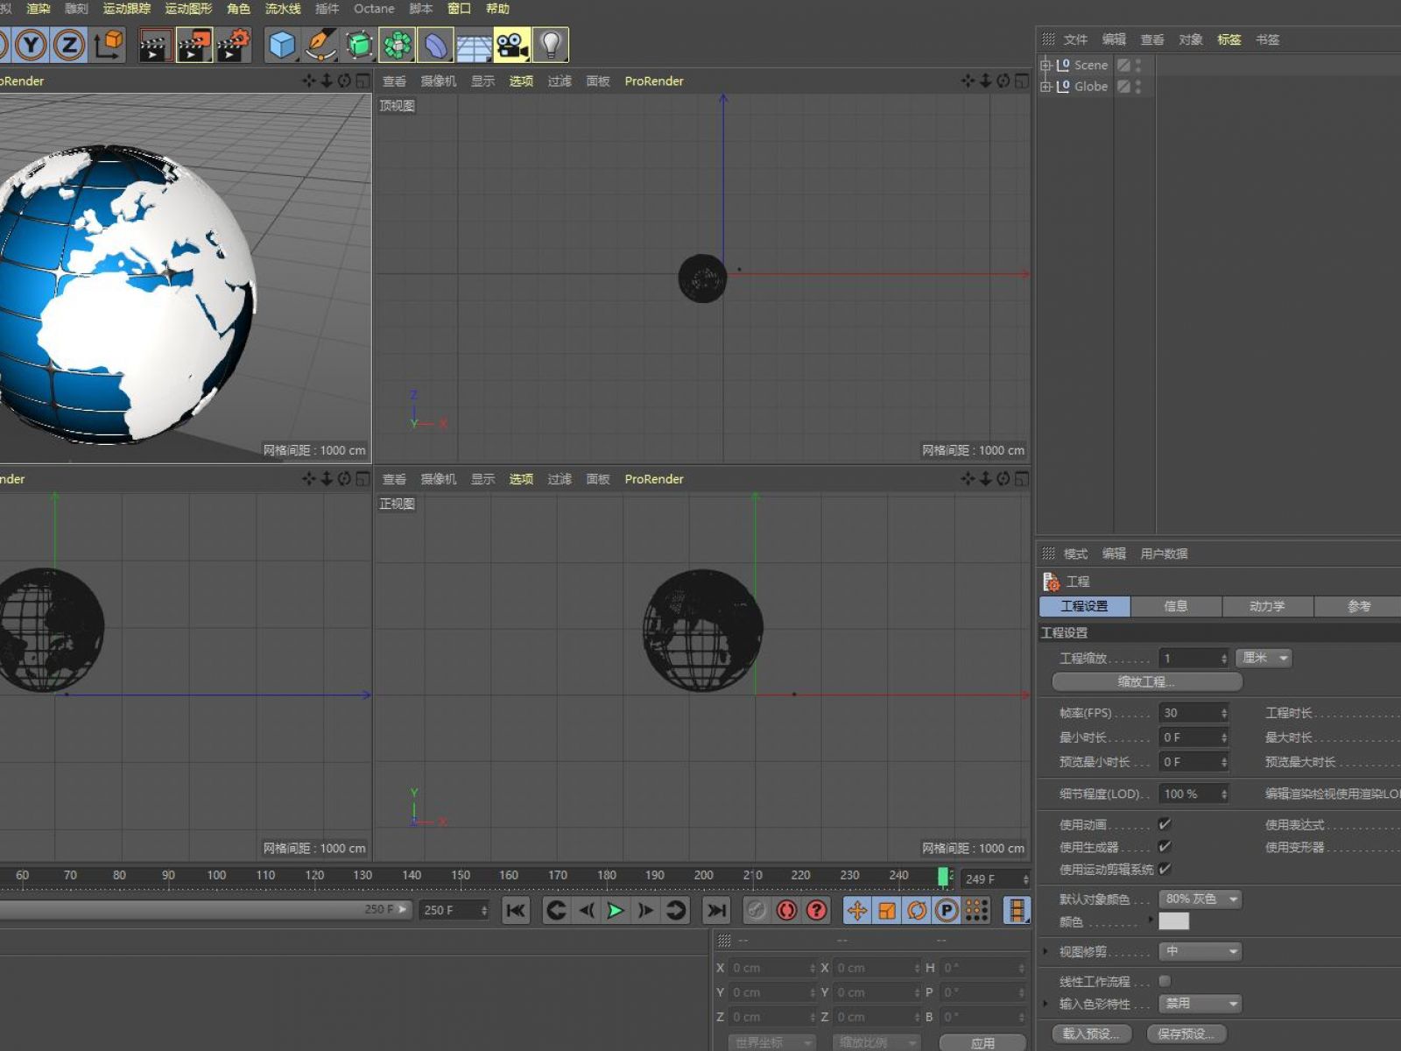Click the 载入预设... button

(x=1091, y=1034)
